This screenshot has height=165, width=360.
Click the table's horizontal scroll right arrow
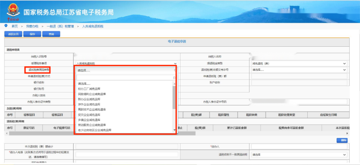click(347, 133)
